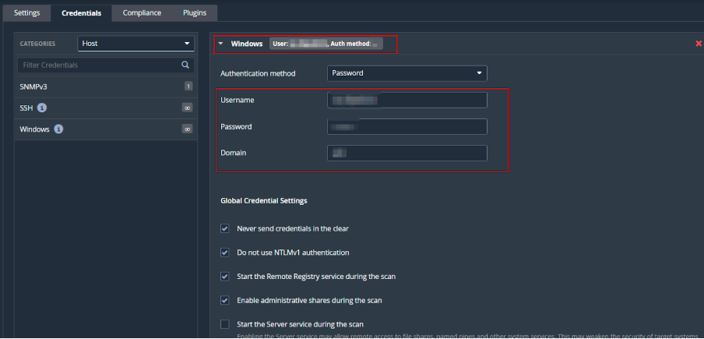Toggle Start the Remote Registry service checkbox
This screenshot has height=339, width=704.
coord(225,276)
